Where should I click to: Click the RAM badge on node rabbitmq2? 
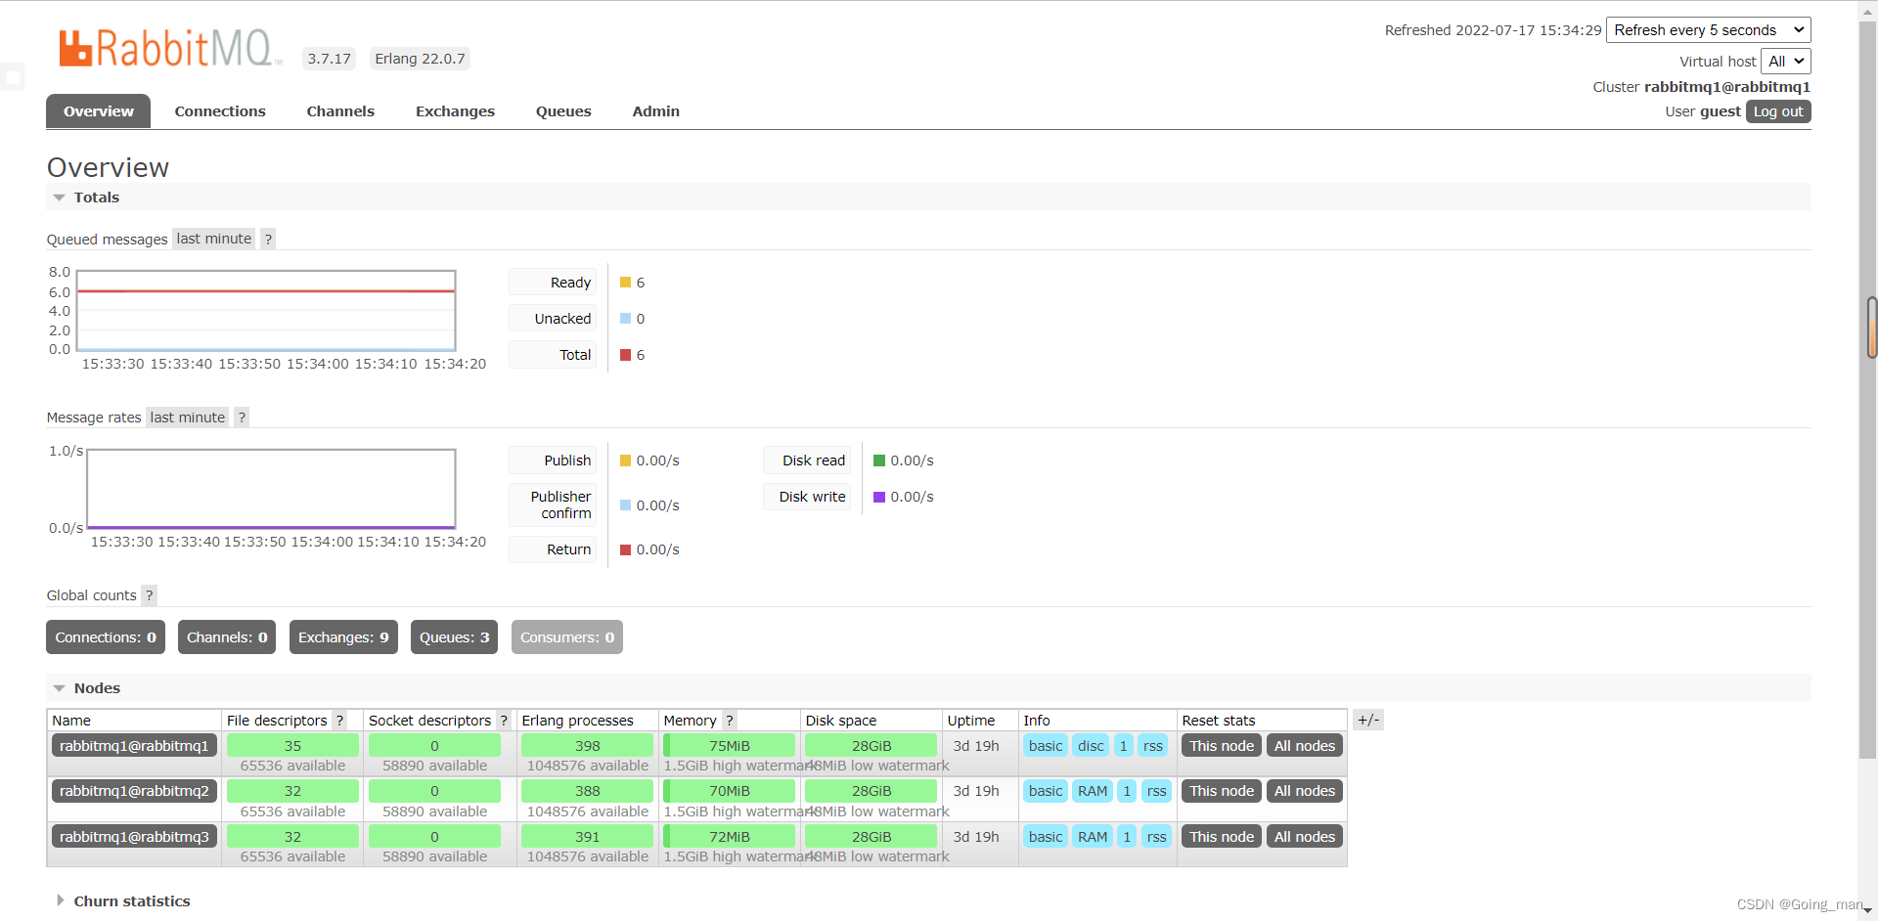(x=1092, y=791)
